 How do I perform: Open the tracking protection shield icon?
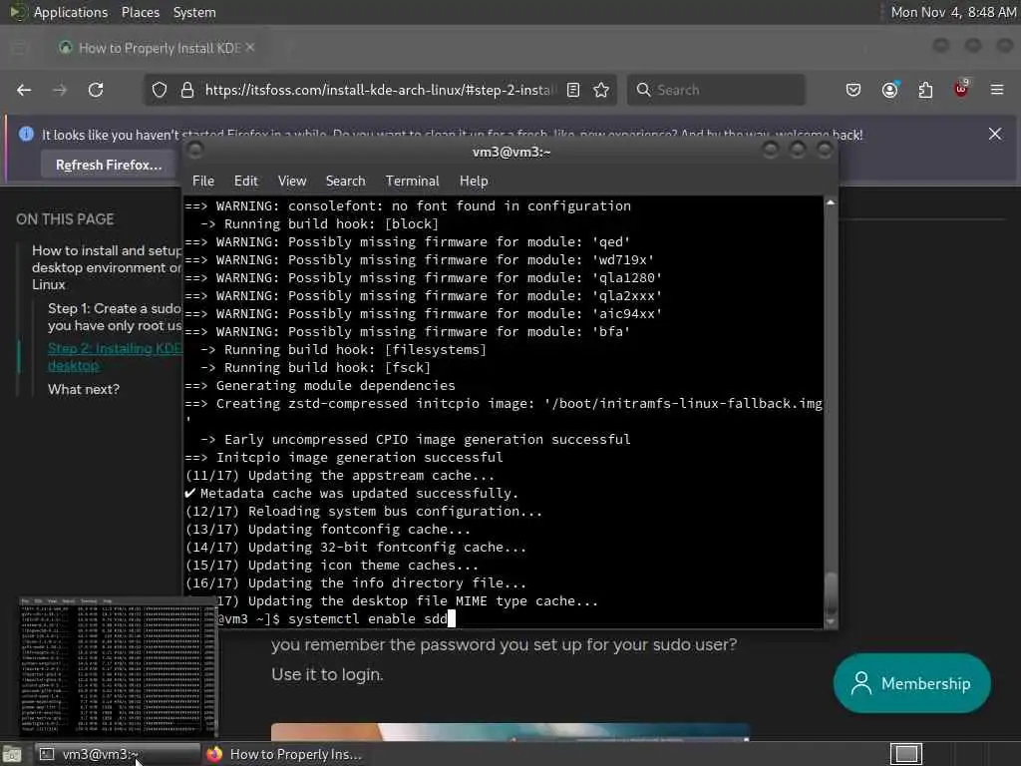160,90
